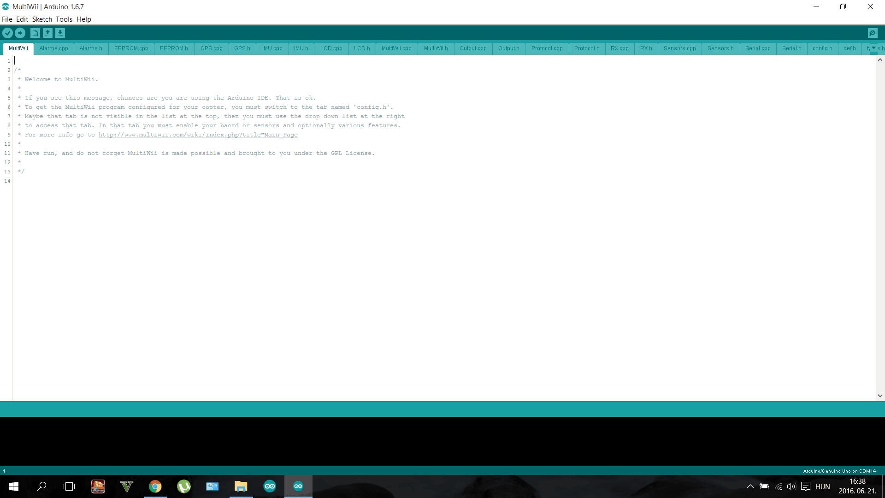Open the Tools menu

coord(64,19)
